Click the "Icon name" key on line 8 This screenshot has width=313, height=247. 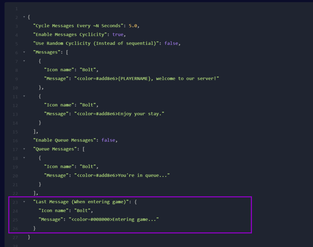(59, 70)
